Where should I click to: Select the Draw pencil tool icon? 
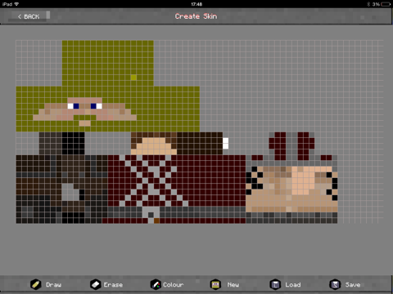[x=36, y=284]
